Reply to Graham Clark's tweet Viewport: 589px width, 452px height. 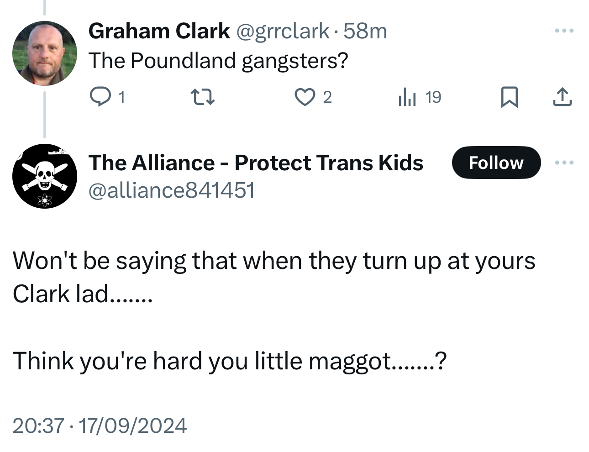98,97
